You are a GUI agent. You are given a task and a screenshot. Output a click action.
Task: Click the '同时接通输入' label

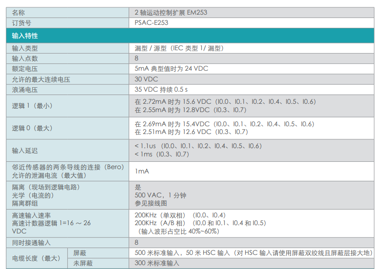pos(31,243)
